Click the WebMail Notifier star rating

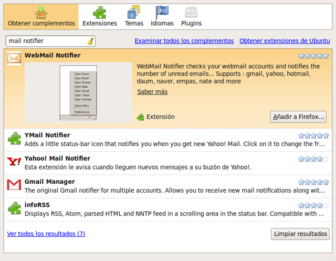(x=313, y=56)
